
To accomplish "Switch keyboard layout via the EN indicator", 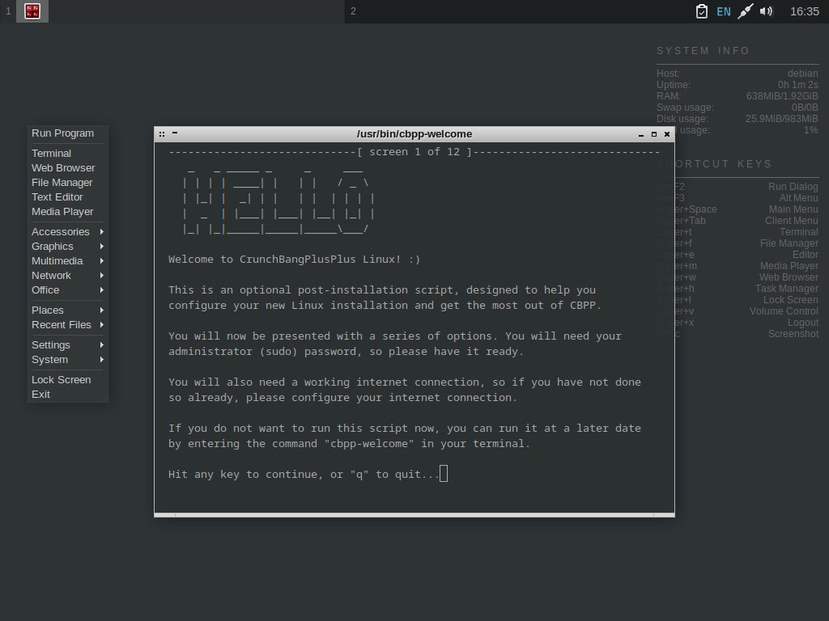I will point(724,11).
